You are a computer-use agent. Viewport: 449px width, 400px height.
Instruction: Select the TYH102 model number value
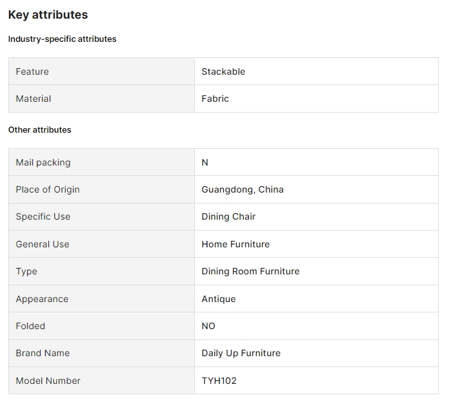[x=219, y=381]
